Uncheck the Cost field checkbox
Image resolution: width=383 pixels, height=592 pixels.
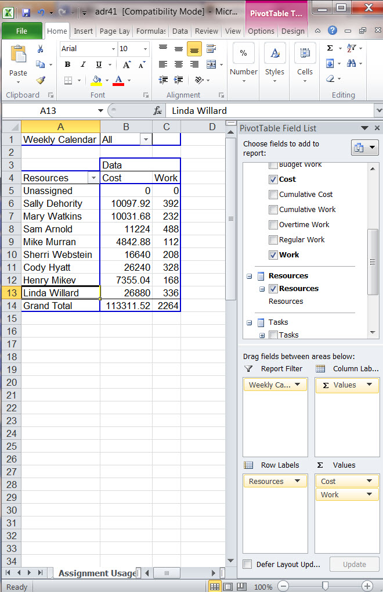pos(273,180)
